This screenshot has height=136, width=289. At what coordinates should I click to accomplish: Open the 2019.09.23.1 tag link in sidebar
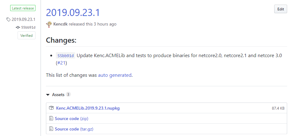click(23, 19)
